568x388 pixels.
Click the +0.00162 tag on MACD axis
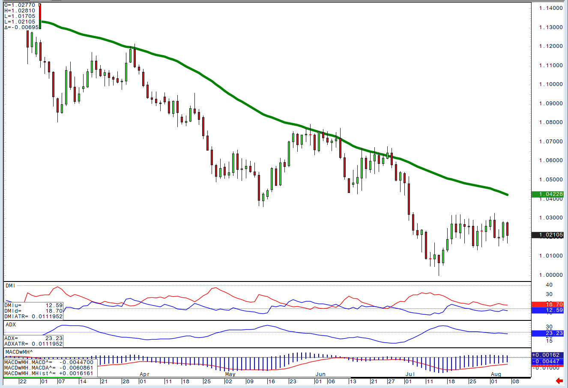(x=548, y=355)
